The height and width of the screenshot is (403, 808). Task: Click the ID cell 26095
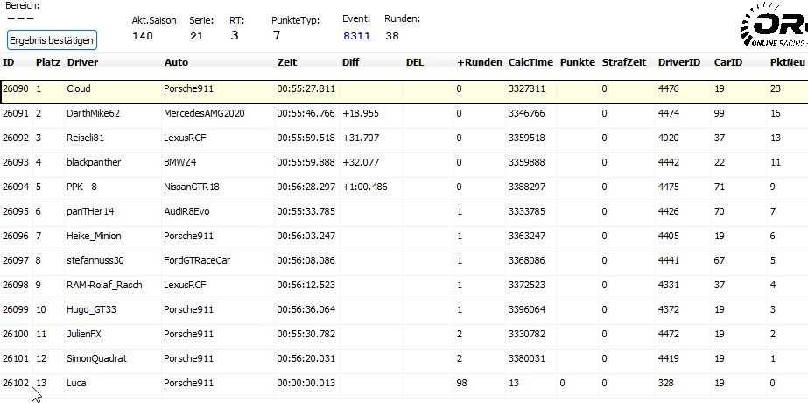point(16,211)
